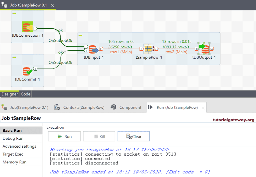Click the play icon on the Run tab

(150, 107)
